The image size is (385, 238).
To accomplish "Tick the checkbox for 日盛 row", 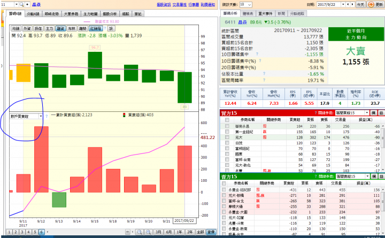I will (x=227, y=143).
